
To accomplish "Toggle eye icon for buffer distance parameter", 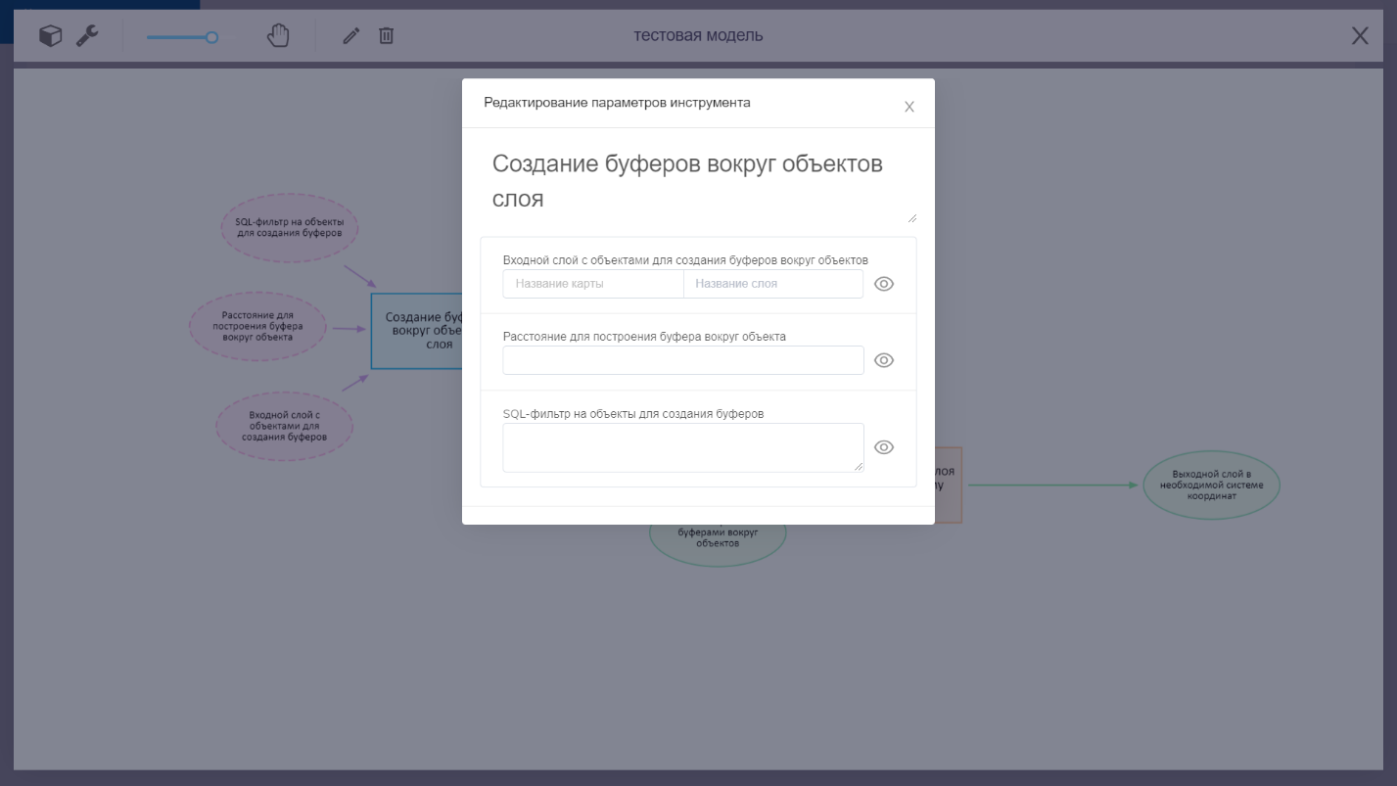I will click(884, 360).
